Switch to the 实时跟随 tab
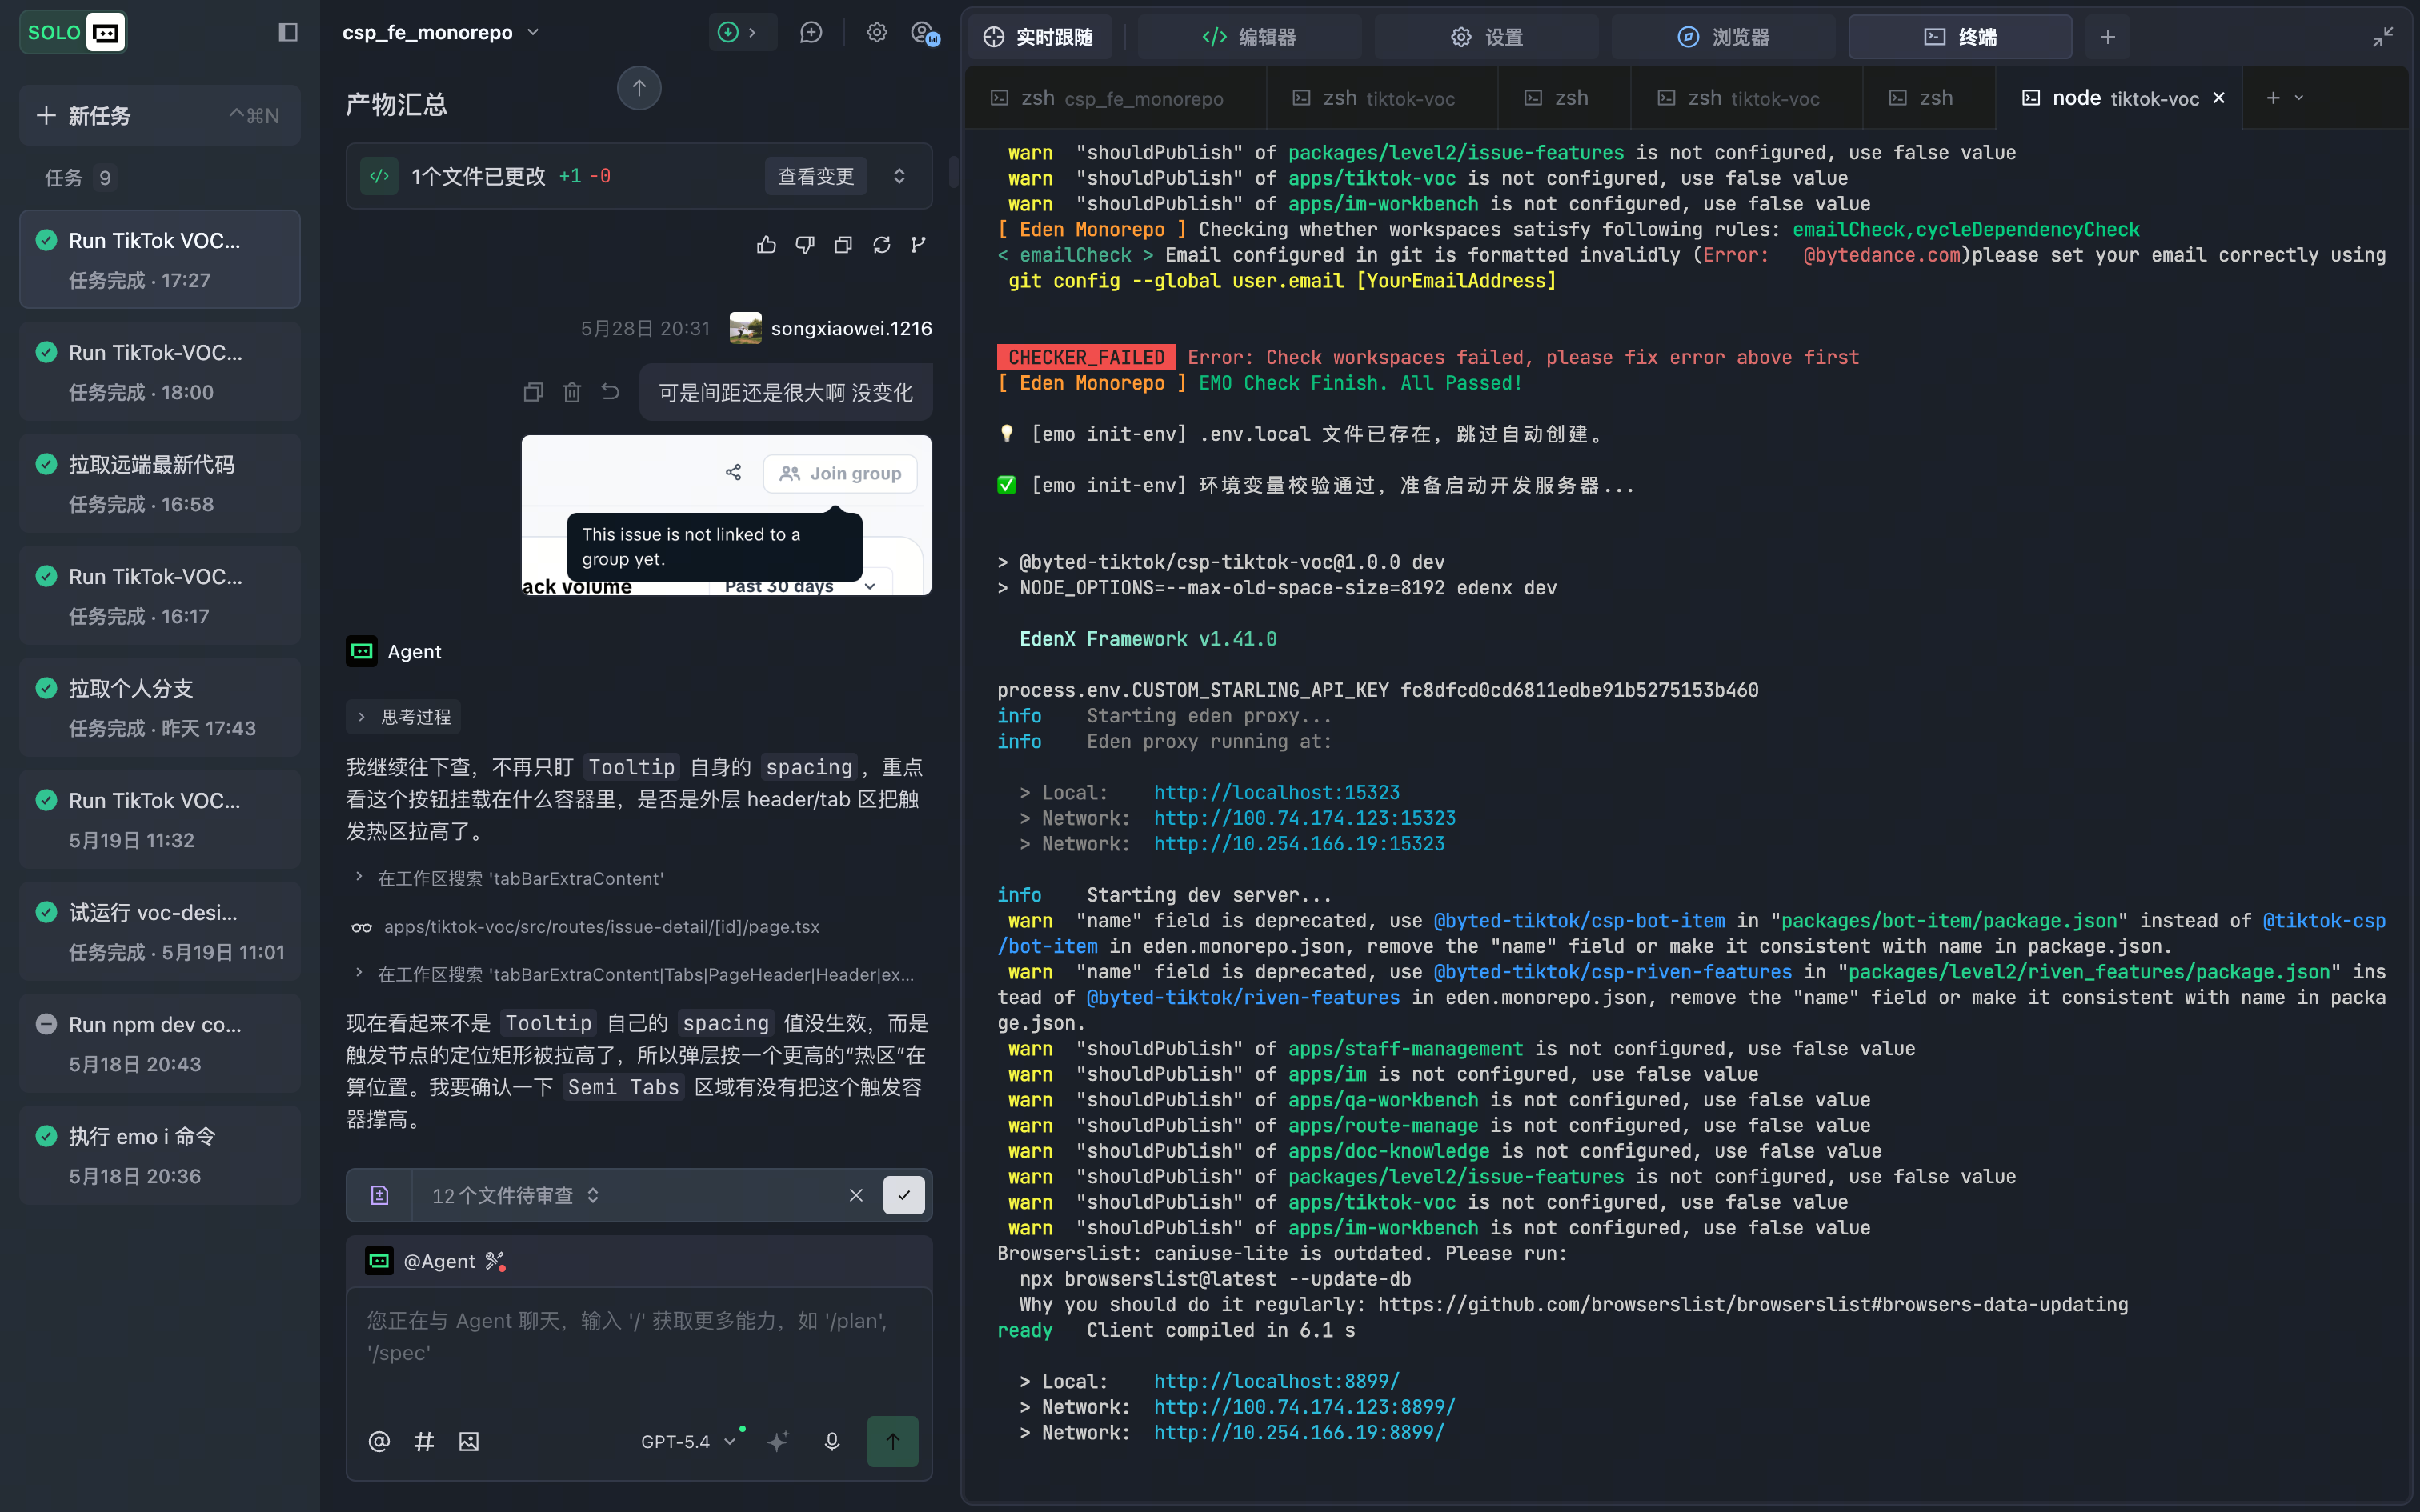The height and width of the screenshot is (1512, 2420). pos(1038,37)
